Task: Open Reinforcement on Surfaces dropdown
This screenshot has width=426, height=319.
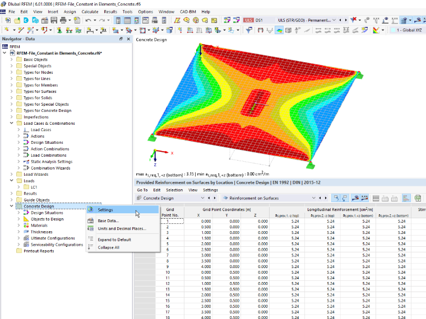Action: (313, 198)
